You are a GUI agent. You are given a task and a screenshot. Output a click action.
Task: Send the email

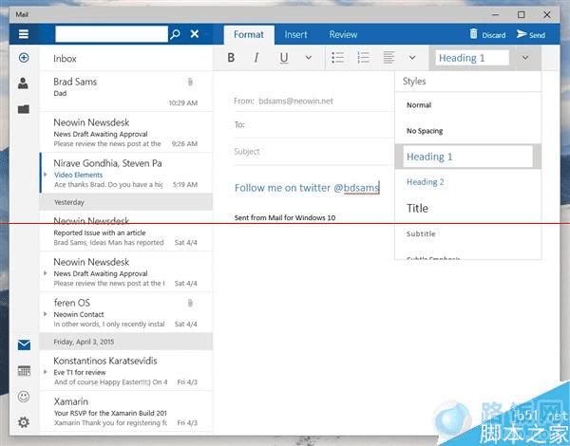click(x=531, y=34)
